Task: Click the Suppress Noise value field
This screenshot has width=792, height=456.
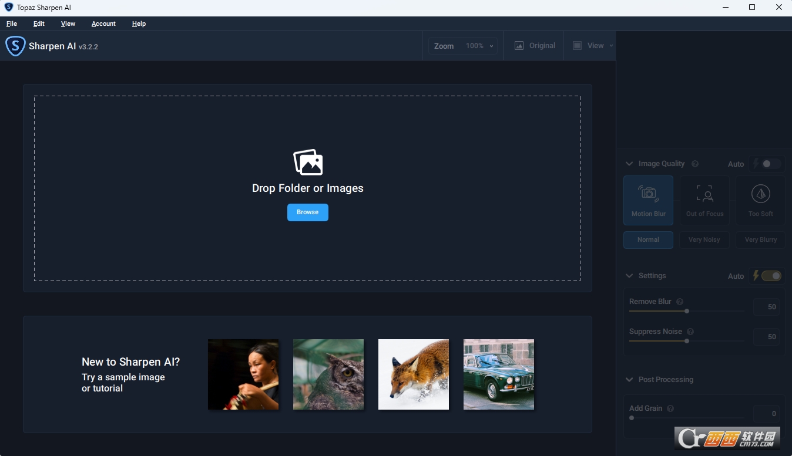Action: pos(767,336)
